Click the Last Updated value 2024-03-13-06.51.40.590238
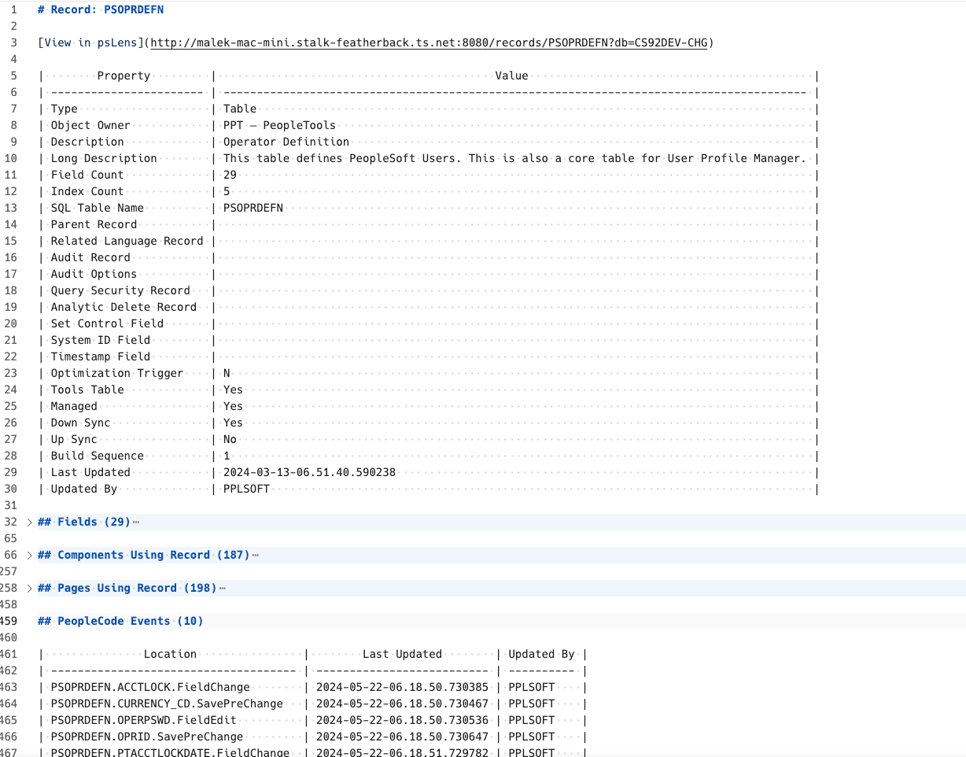966x757 pixels. point(309,472)
